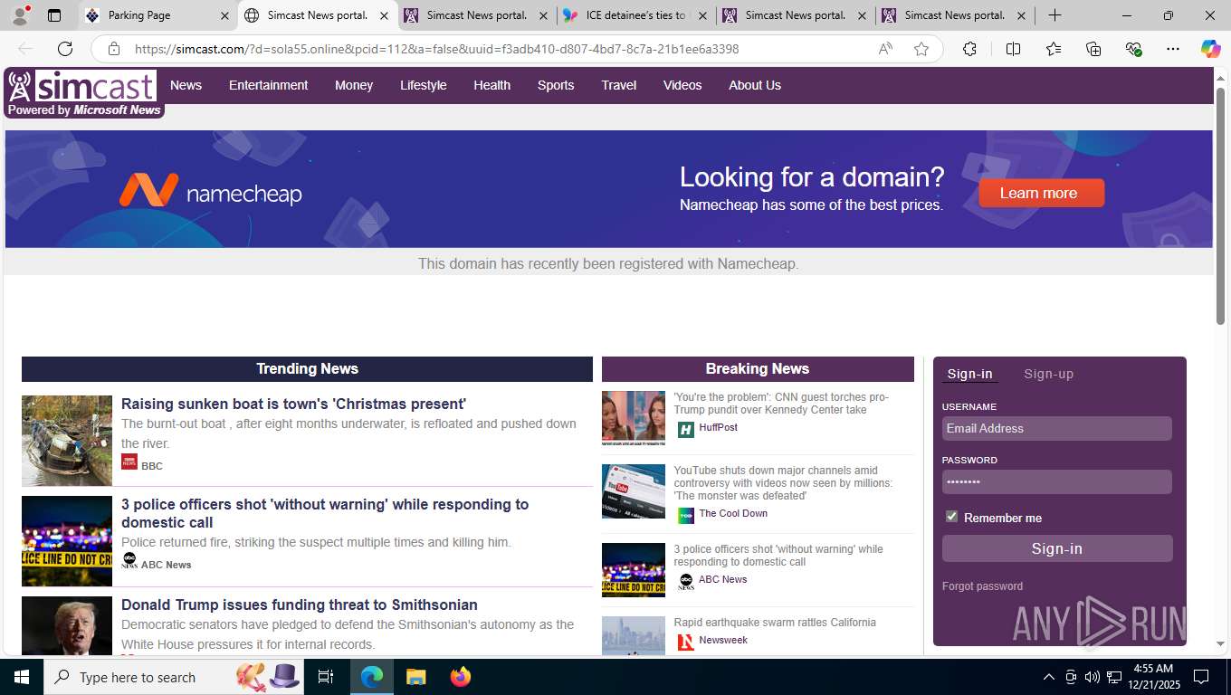Open File Explorer from the taskbar
The height and width of the screenshot is (695, 1231).
click(x=415, y=677)
